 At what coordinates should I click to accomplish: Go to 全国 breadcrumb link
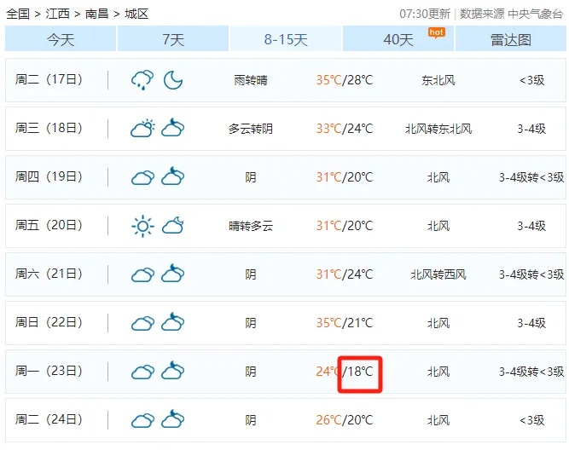18,14
